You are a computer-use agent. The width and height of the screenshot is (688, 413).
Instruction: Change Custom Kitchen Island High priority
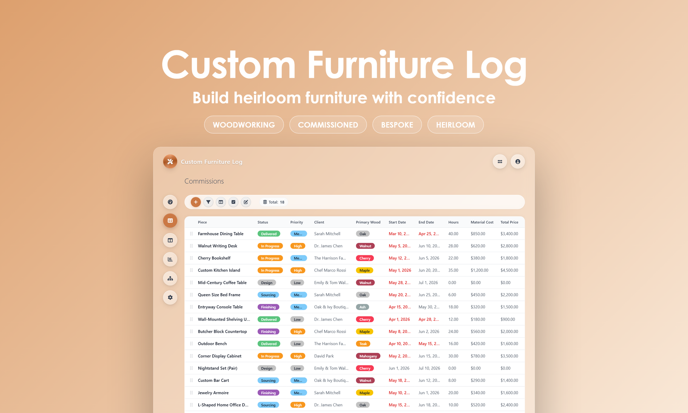298,271
